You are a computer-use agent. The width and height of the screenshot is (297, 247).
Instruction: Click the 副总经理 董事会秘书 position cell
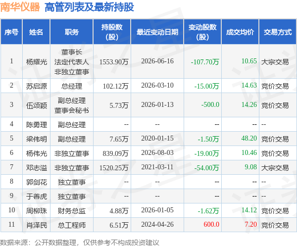[x=72, y=105]
